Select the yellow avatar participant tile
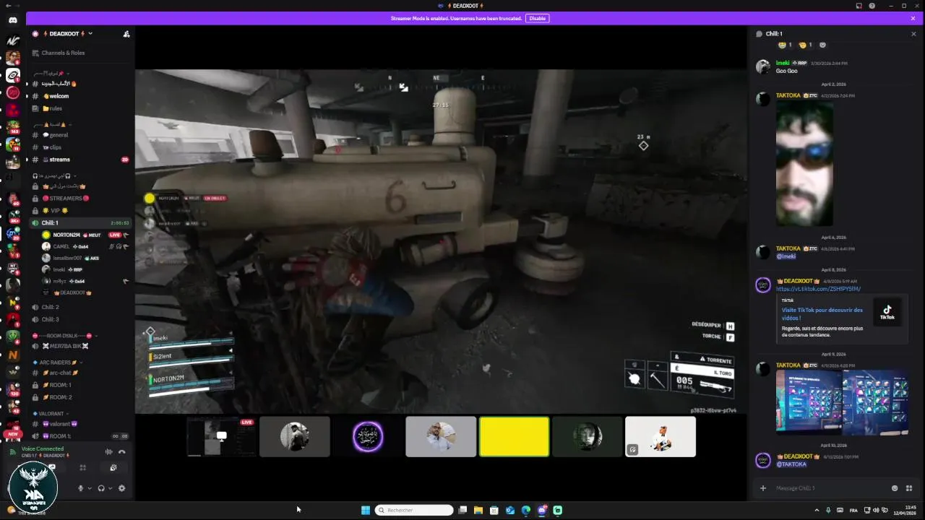The image size is (925, 520). (514, 436)
